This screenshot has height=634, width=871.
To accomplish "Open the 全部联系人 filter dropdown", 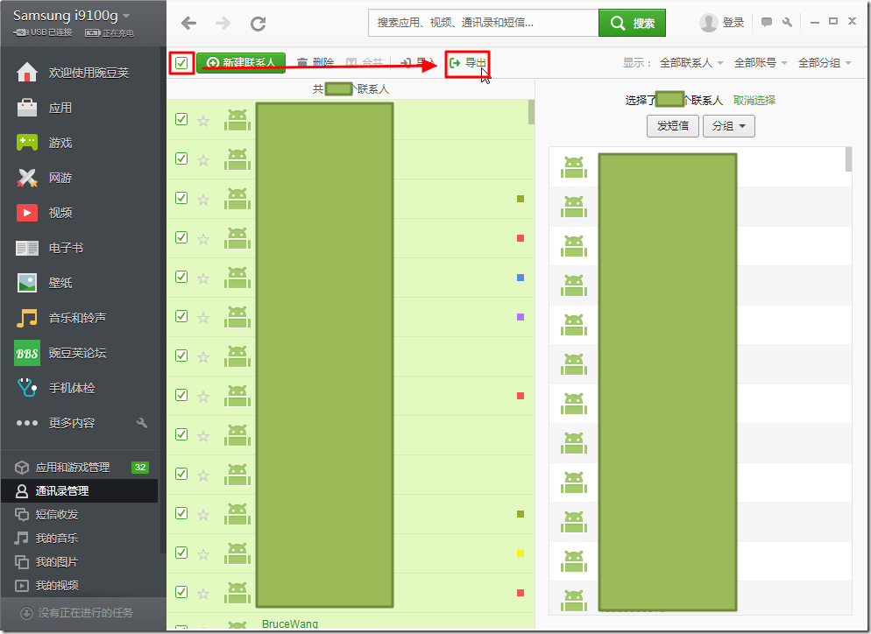I will (691, 63).
